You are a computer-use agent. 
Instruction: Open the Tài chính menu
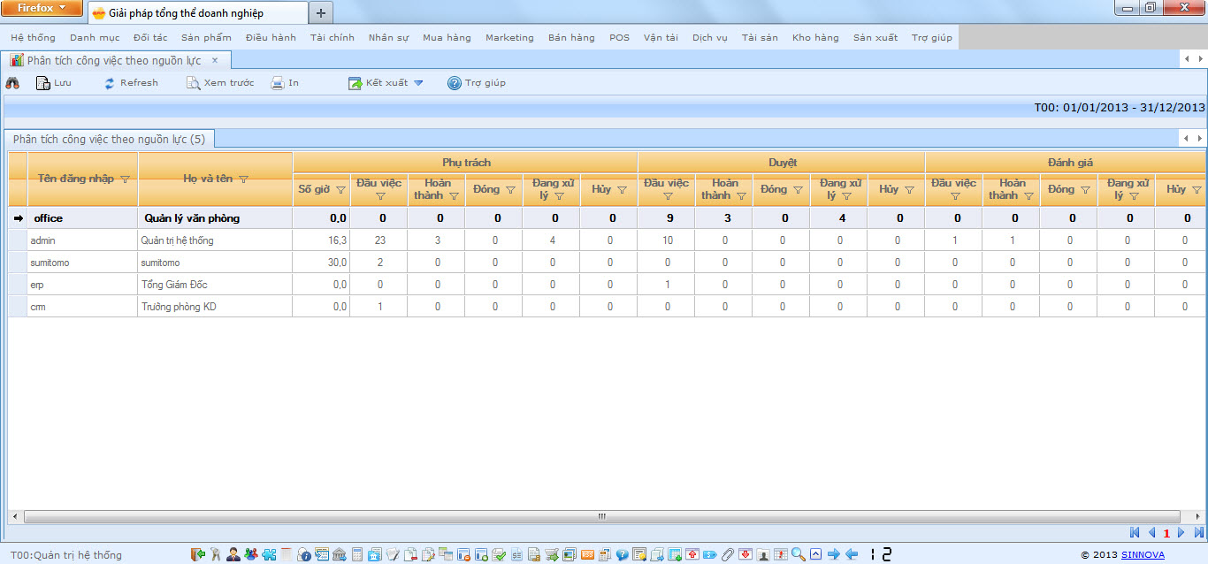(333, 38)
